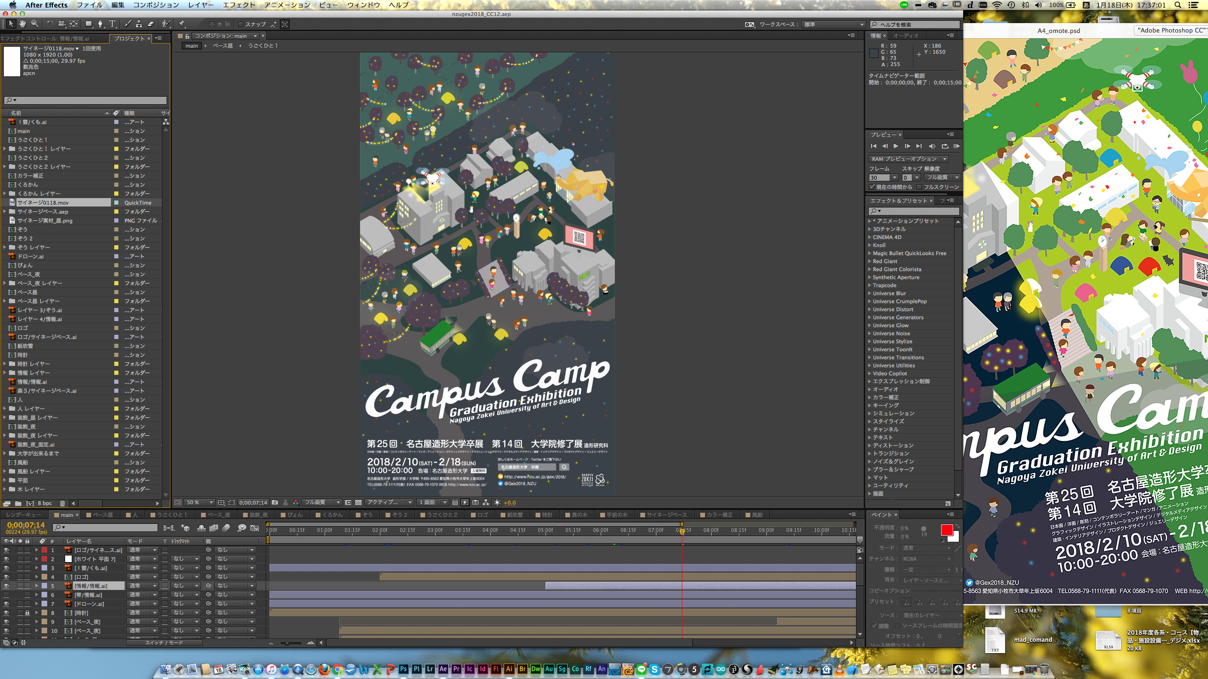
Task: Select the Horizontal Type tool
Action: pos(112,24)
